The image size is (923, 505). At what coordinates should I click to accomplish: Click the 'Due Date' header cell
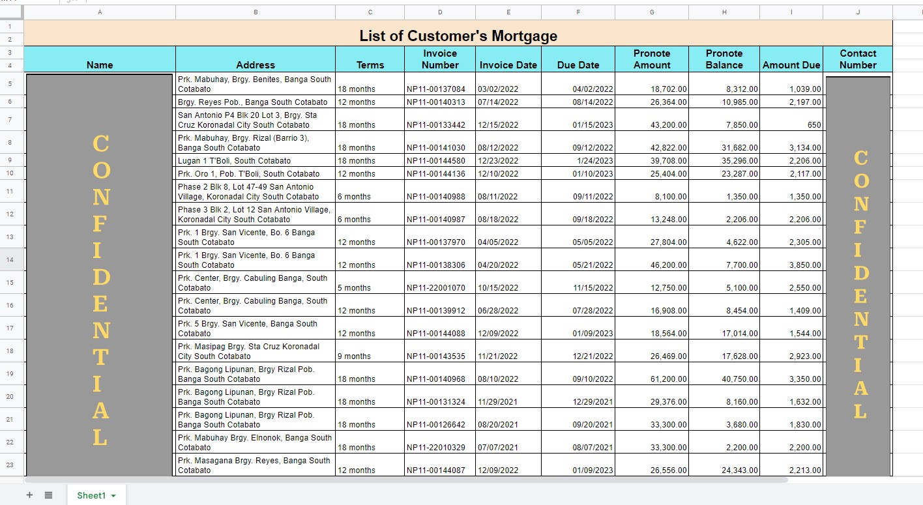tap(578, 59)
